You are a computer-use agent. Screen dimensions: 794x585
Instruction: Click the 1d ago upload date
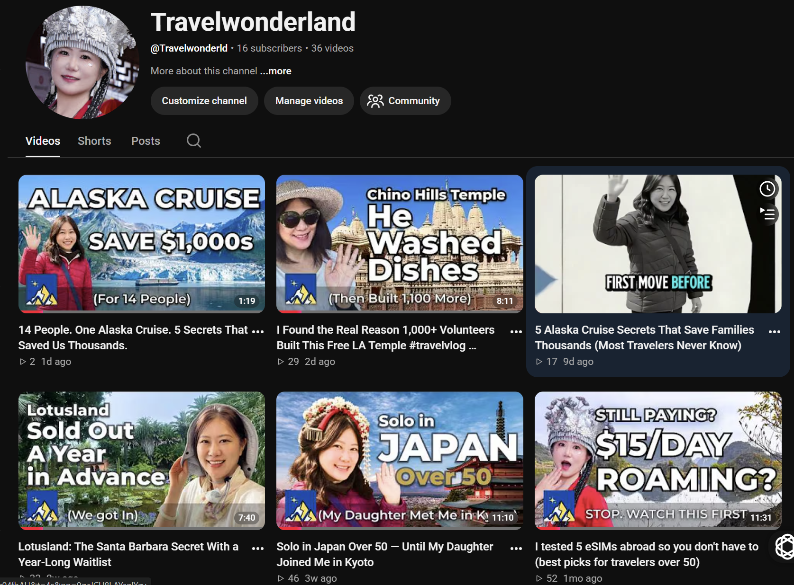tap(56, 362)
